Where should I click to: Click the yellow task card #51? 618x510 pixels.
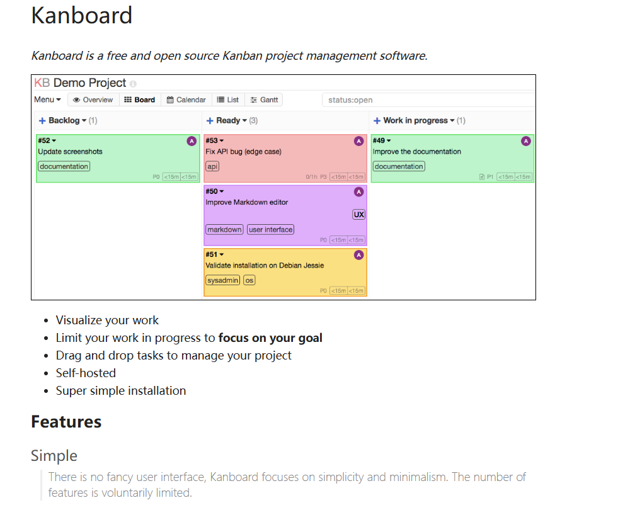tap(285, 276)
